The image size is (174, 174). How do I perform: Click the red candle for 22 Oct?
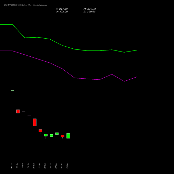[40, 131]
